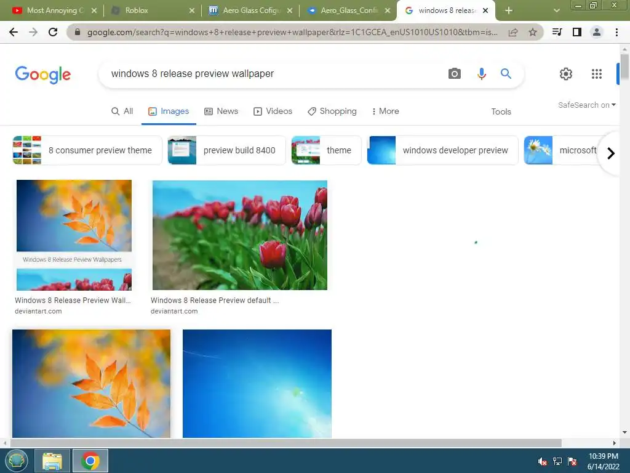Switch to the All results tab
The image size is (630, 473).
point(122,111)
